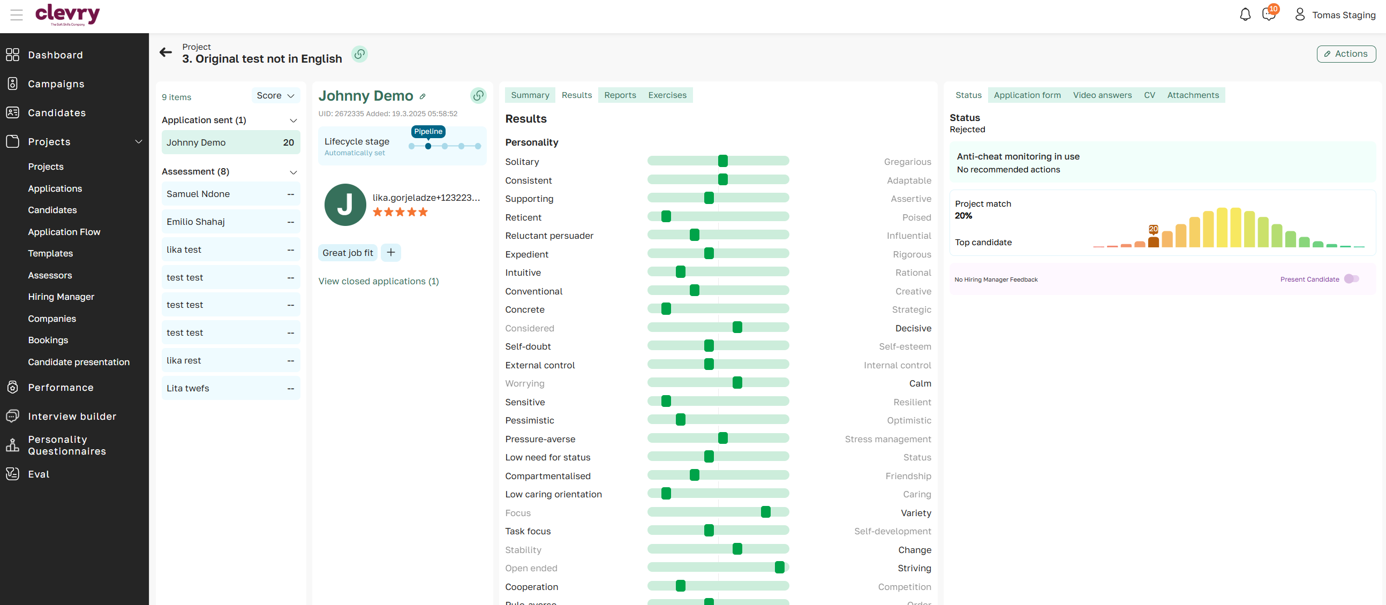Collapse the Assessment (8) section
Viewport: 1386px width, 605px height.
(x=293, y=172)
